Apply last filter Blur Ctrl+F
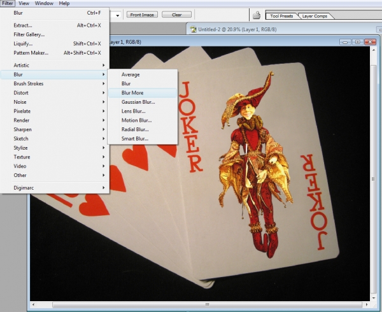This screenshot has height=312, width=382. 55,13
